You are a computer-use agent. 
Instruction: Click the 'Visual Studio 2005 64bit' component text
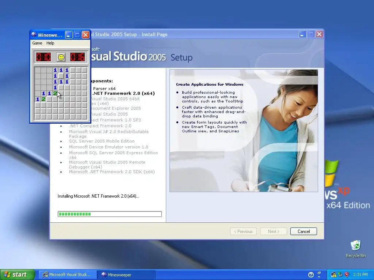tap(115, 98)
